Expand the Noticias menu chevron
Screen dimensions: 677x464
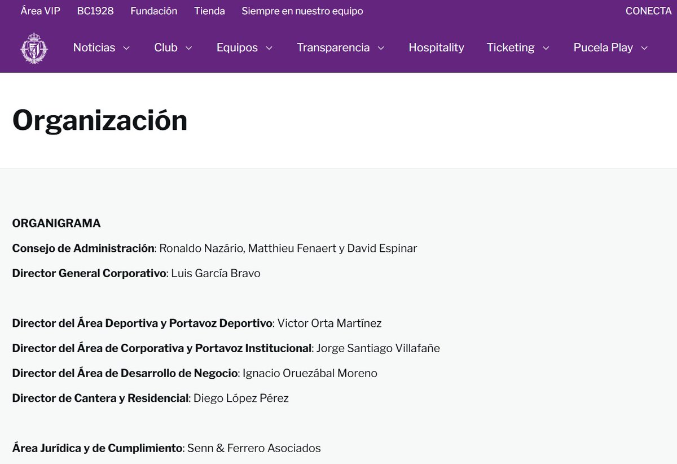click(x=126, y=48)
